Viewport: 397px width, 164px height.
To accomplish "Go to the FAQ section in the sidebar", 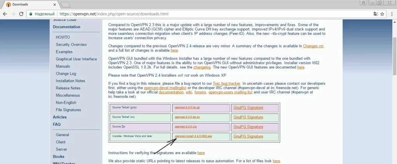I will (x=57, y=124).
